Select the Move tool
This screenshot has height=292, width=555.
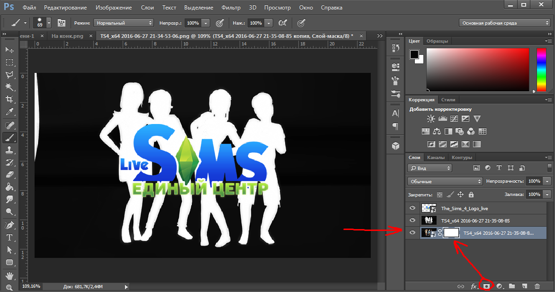point(9,50)
